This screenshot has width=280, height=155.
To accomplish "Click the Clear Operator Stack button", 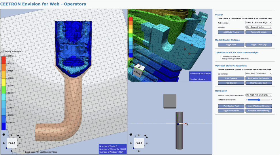I will (258, 83).
